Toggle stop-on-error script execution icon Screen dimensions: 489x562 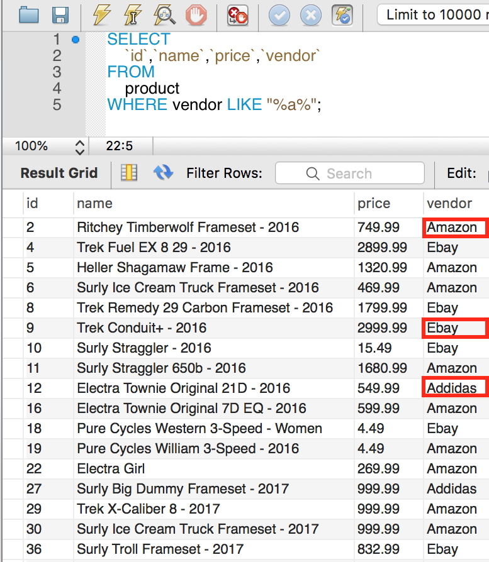(x=237, y=16)
